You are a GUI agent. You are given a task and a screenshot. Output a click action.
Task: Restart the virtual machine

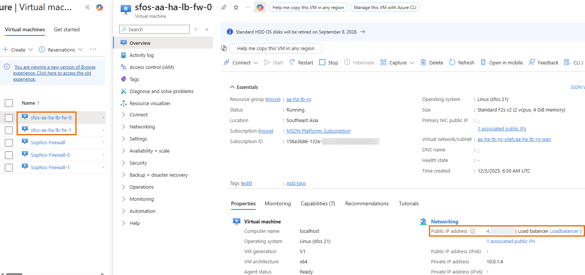[301, 62]
